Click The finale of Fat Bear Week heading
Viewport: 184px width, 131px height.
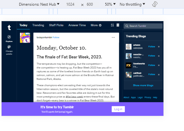[69, 57]
